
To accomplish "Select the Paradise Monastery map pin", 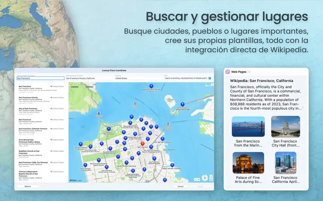I will [x=110, y=149].
